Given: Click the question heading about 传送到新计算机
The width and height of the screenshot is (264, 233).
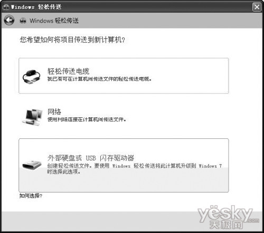Looking at the screenshot, I should click(72, 39).
